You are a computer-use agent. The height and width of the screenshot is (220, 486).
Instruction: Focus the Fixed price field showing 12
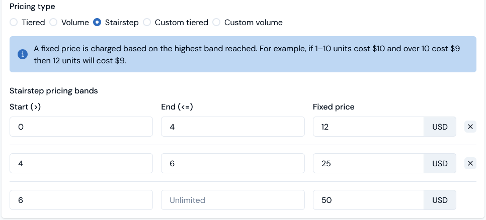(368, 127)
